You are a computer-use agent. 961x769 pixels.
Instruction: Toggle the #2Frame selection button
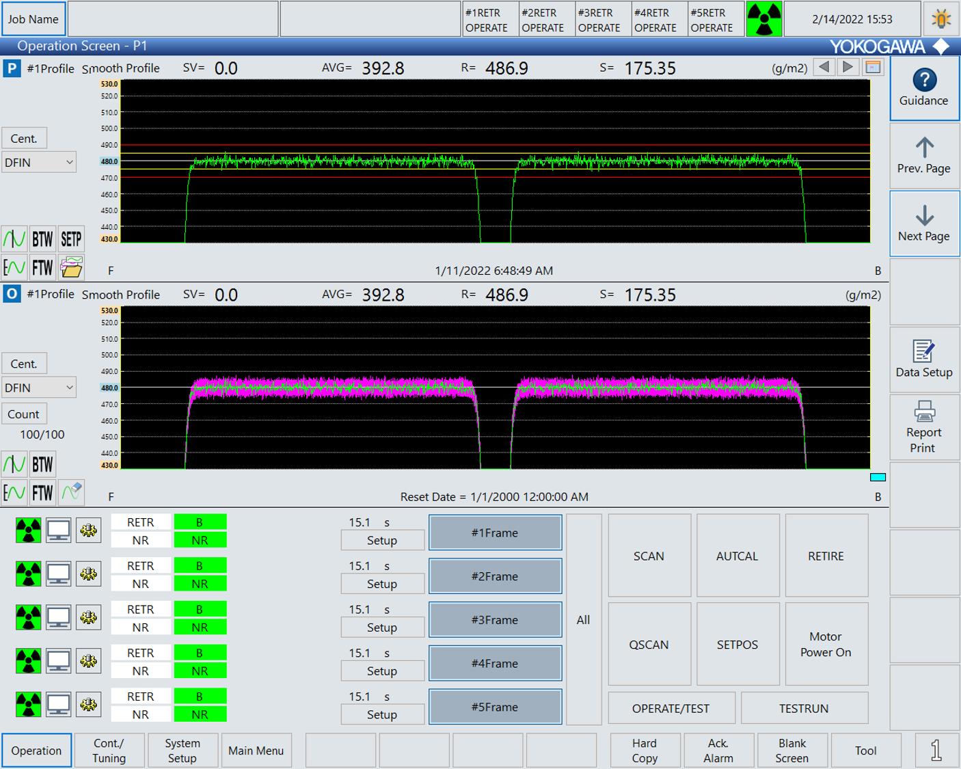tap(495, 576)
